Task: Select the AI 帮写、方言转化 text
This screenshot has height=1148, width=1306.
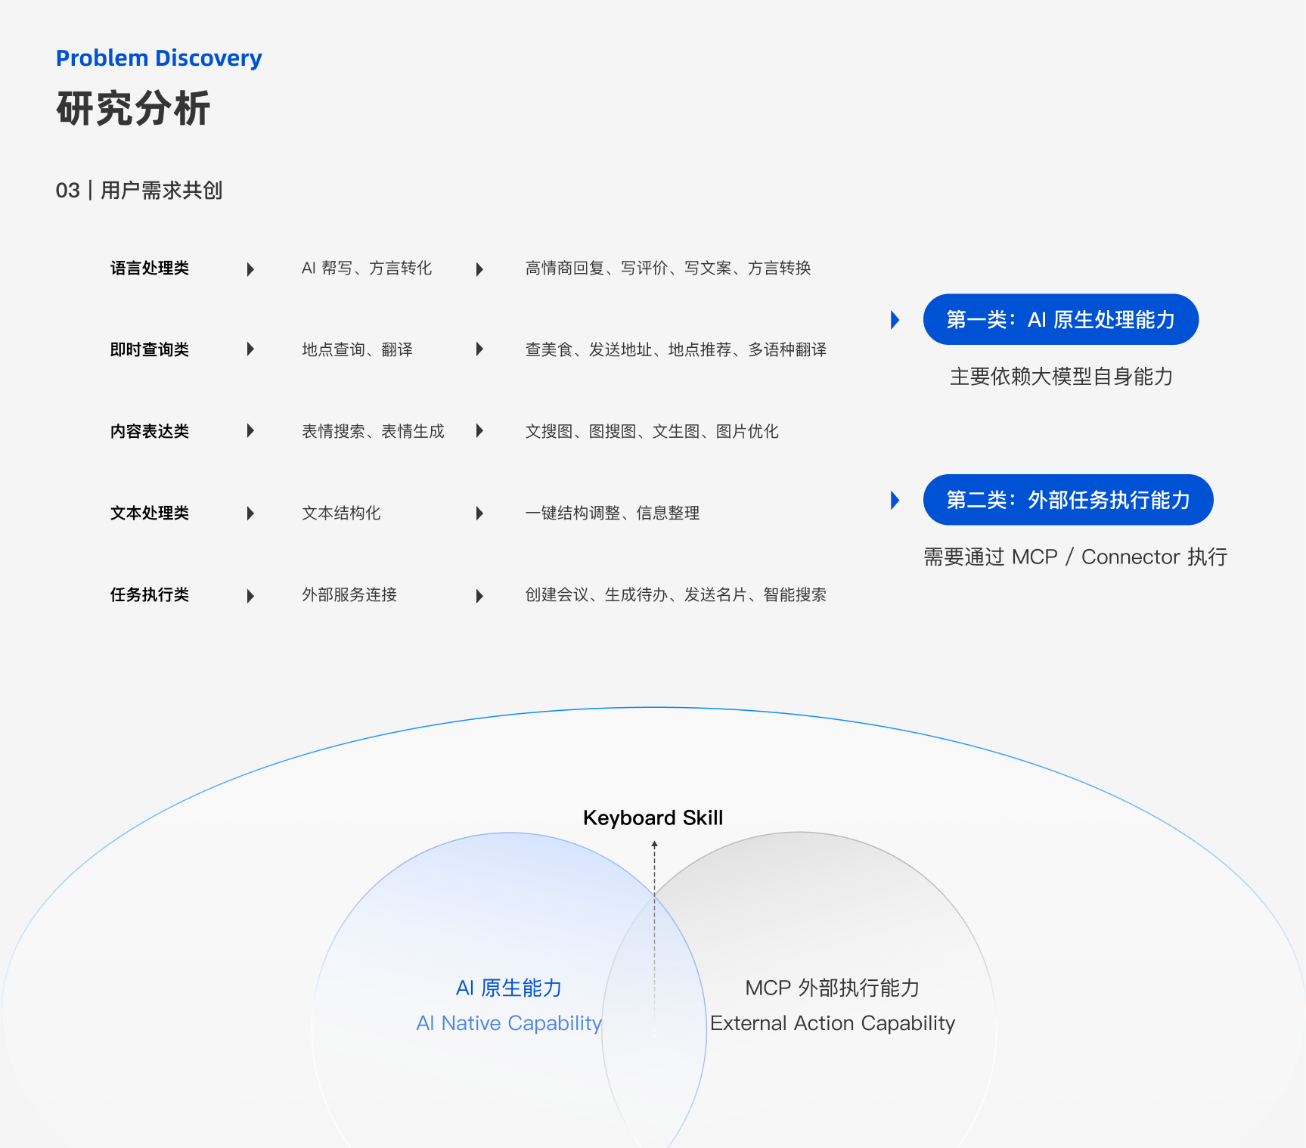Action: tap(367, 268)
